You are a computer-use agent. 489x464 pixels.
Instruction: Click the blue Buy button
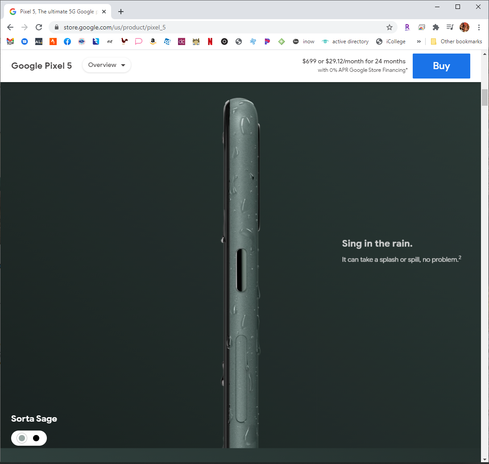[441, 66]
